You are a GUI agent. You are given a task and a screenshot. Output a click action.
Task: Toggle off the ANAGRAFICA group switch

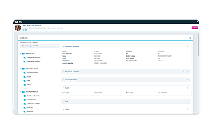(24, 54)
